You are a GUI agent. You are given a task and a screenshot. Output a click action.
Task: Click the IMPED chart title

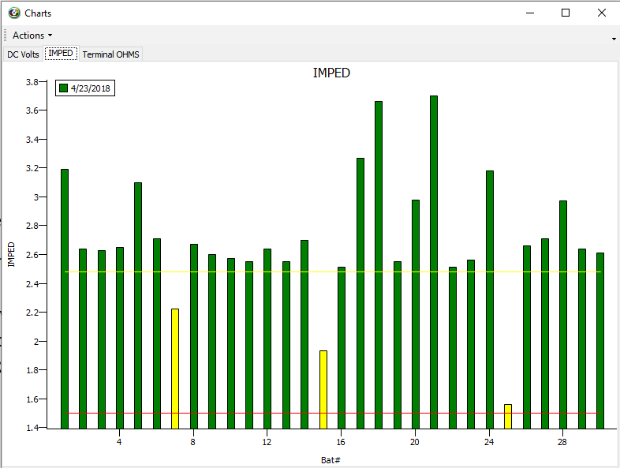point(331,73)
